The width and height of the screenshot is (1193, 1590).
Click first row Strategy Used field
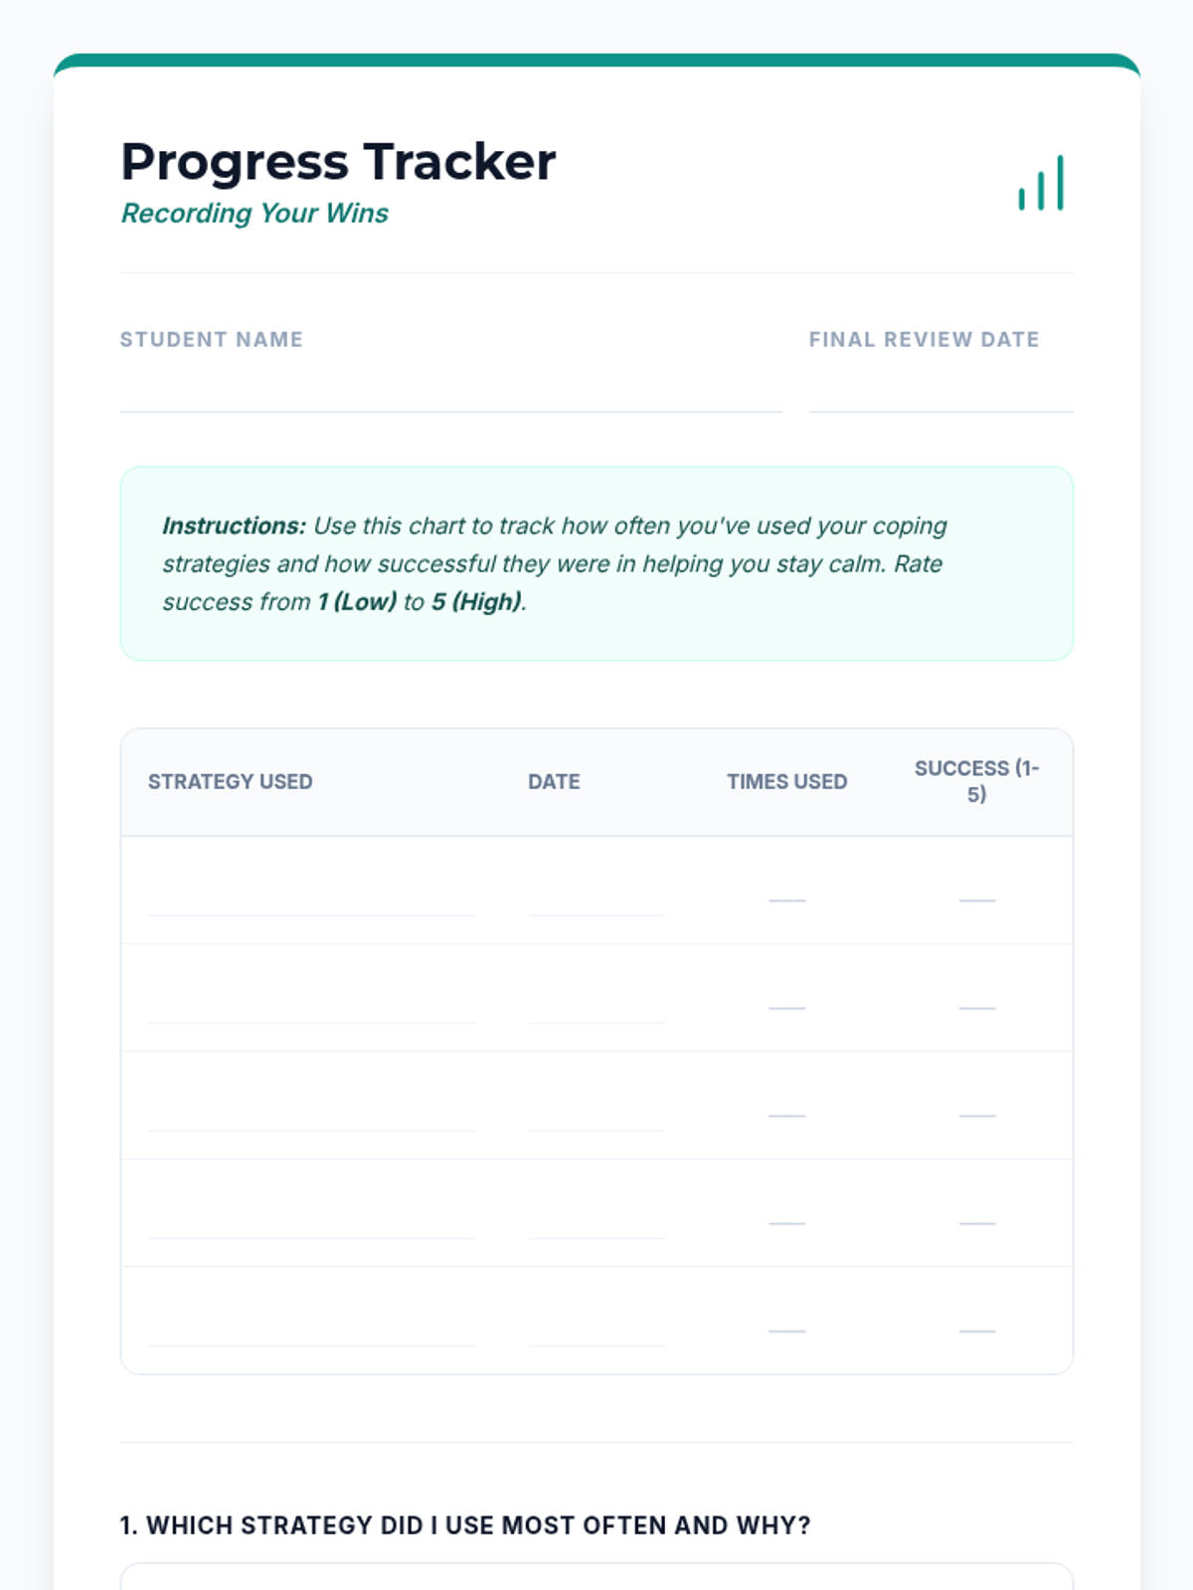[x=311, y=895]
